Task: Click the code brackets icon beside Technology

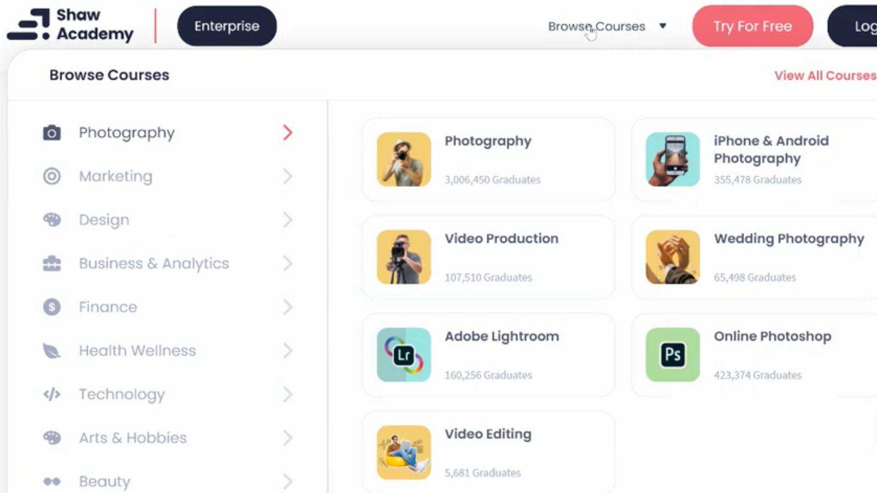Action: (52, 394)
